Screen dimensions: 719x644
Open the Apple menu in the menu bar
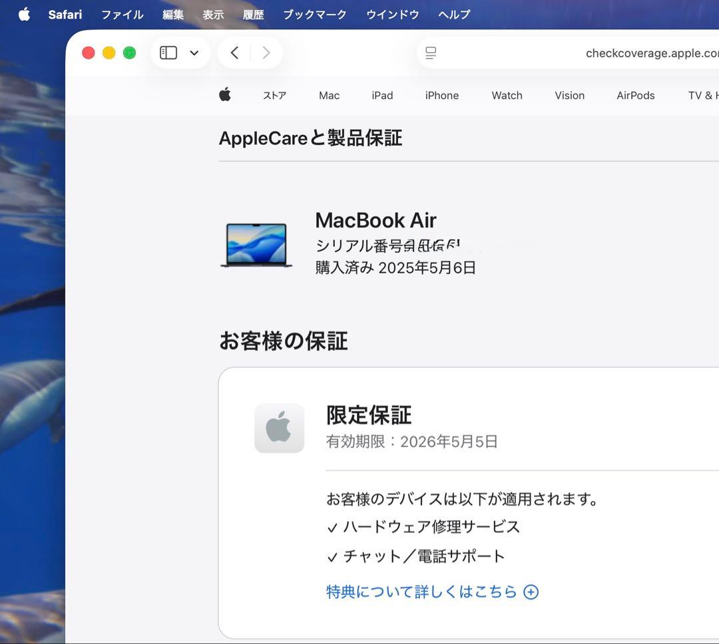(24, 14)
